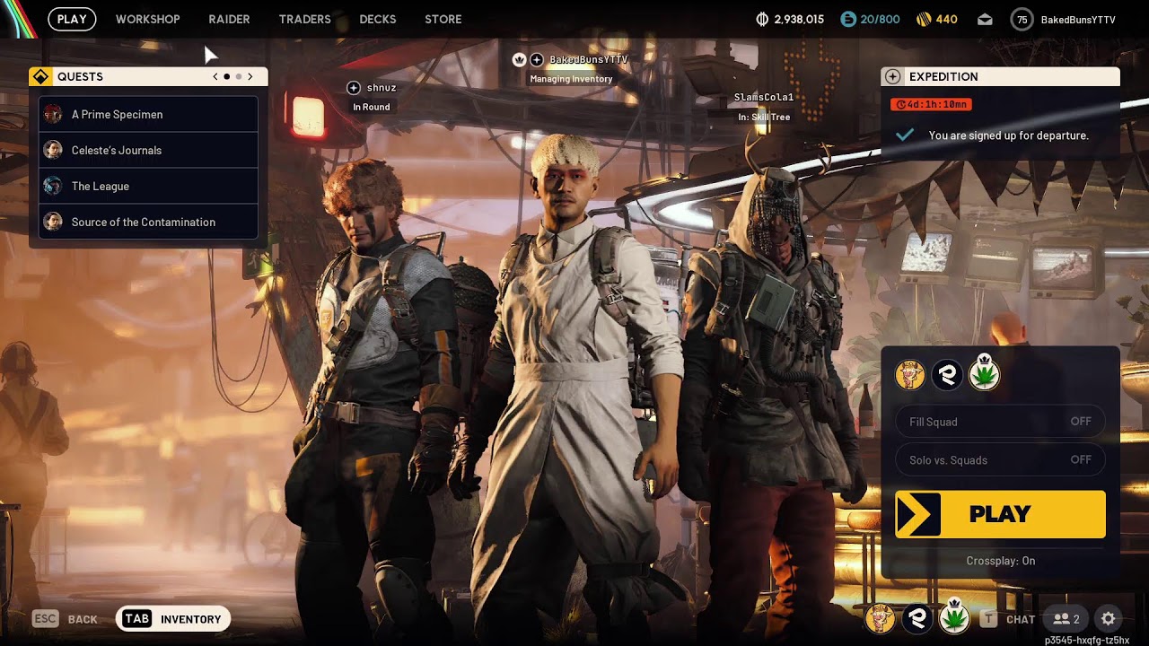The height and width of the screenshot is (646, 1149).
Task: Click the signed up for departure checkmark
Action: click(x=905, y=135)
